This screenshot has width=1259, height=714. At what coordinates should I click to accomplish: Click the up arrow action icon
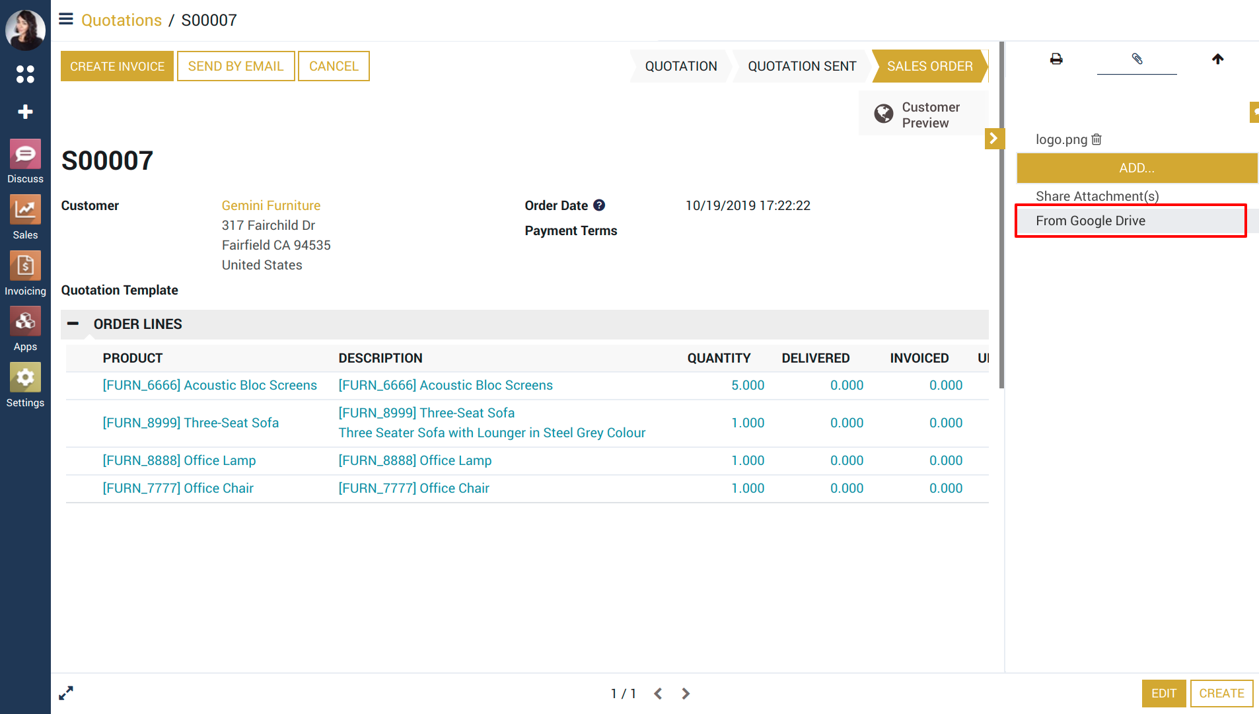click(x=1217, y=59)
